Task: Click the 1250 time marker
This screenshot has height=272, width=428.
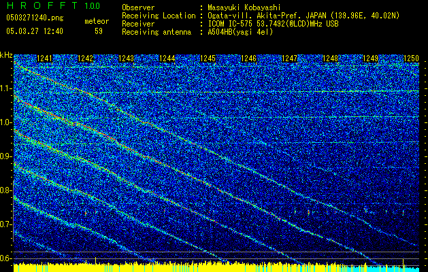Action: [x=412, y=58]
